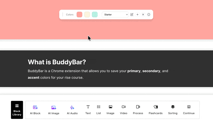
Task: Insert an AI Image block
Action: (54, 110)
